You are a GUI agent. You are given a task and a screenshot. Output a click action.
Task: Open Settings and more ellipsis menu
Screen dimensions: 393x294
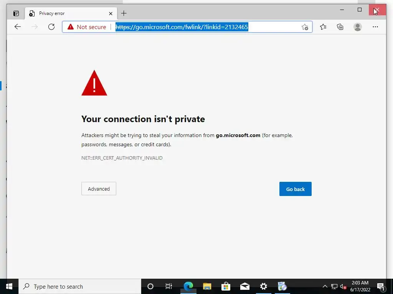pyautogui.click(x=375, y=27)
